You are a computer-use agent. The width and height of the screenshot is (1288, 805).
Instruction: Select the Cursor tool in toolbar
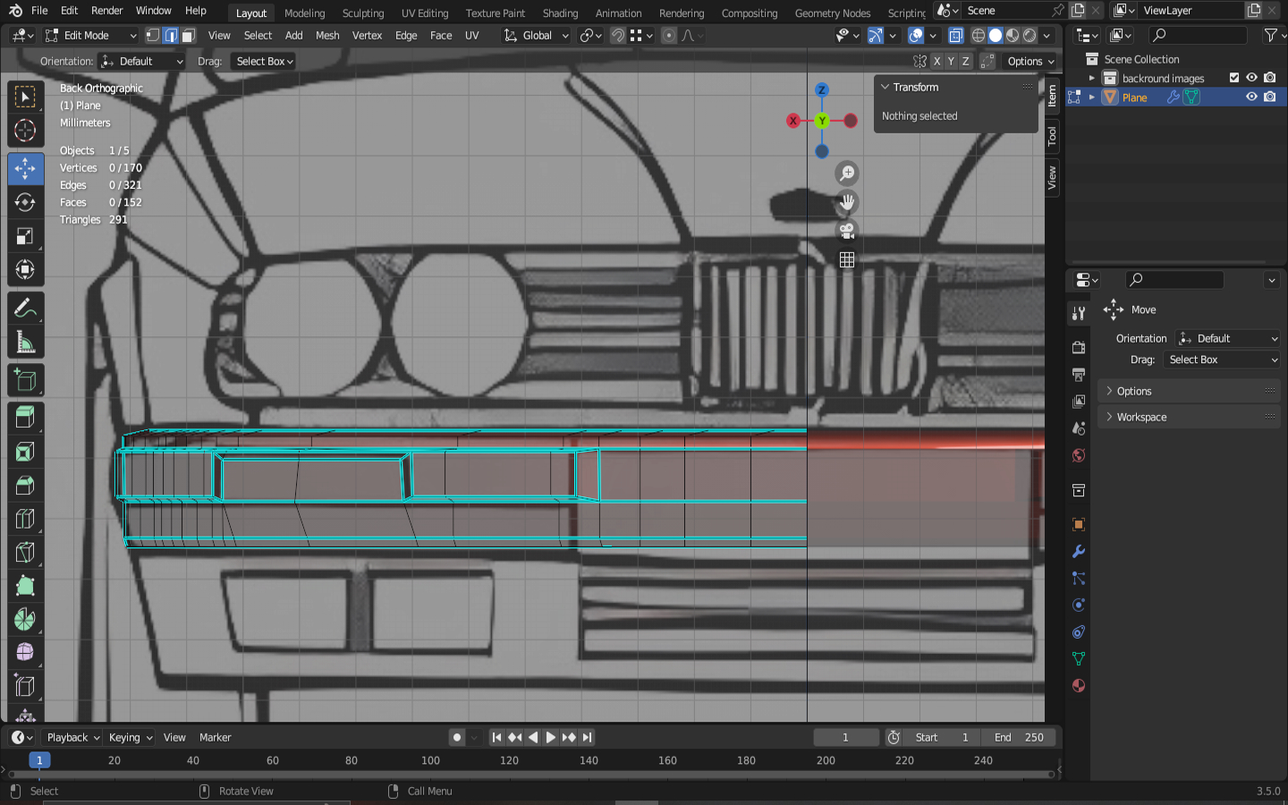coord(25,131)
